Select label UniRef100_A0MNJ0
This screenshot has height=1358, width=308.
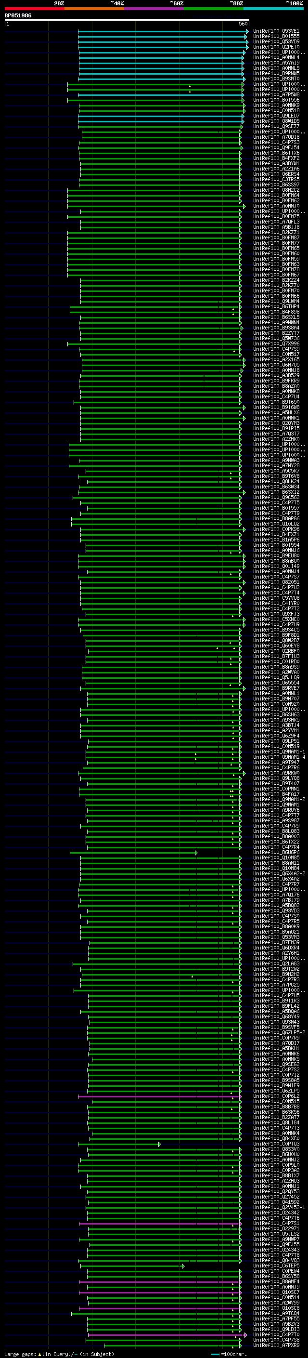pos(276,206)
